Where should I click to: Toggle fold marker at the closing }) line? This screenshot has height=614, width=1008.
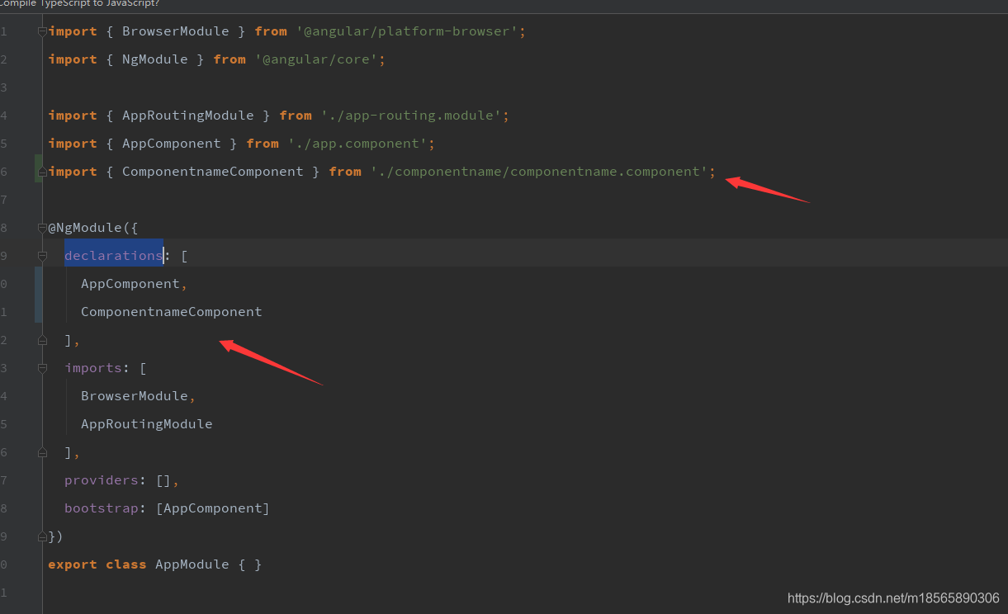[42, 536]
